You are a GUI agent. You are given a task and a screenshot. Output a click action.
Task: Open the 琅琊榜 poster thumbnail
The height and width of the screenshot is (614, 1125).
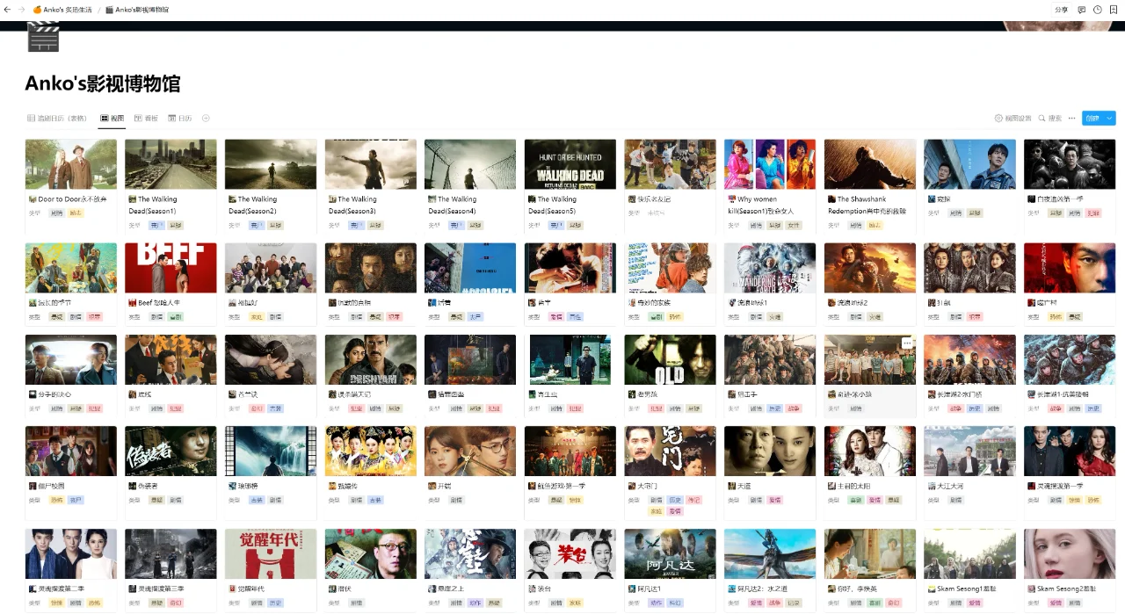point(271,451)
